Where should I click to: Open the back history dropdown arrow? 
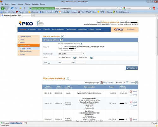[9, 8]
